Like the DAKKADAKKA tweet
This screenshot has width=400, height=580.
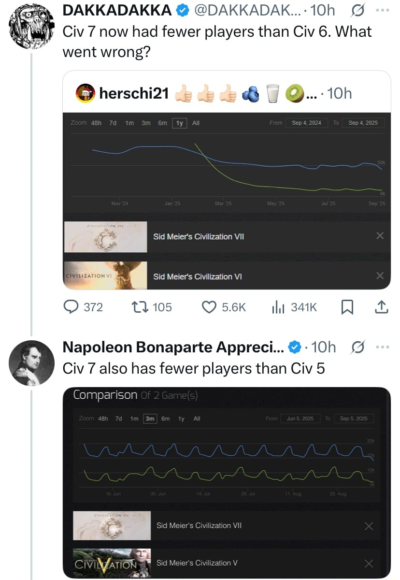pos(209,307)
